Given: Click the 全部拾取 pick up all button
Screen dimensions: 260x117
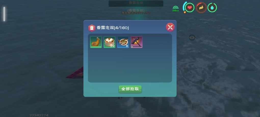Looking at the screenshot, I should click(x=130, y=89).
